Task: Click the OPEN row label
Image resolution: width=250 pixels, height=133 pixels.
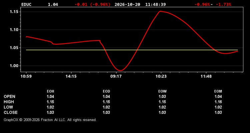Action: (x=10, y=96)
